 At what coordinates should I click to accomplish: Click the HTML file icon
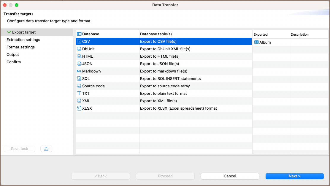79,56
